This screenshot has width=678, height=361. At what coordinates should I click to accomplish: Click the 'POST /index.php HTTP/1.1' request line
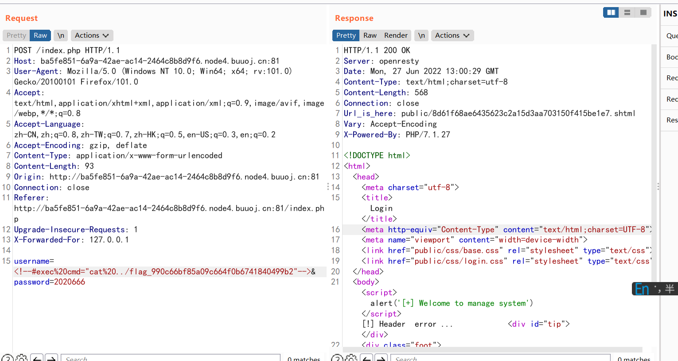tap(67, 50)
